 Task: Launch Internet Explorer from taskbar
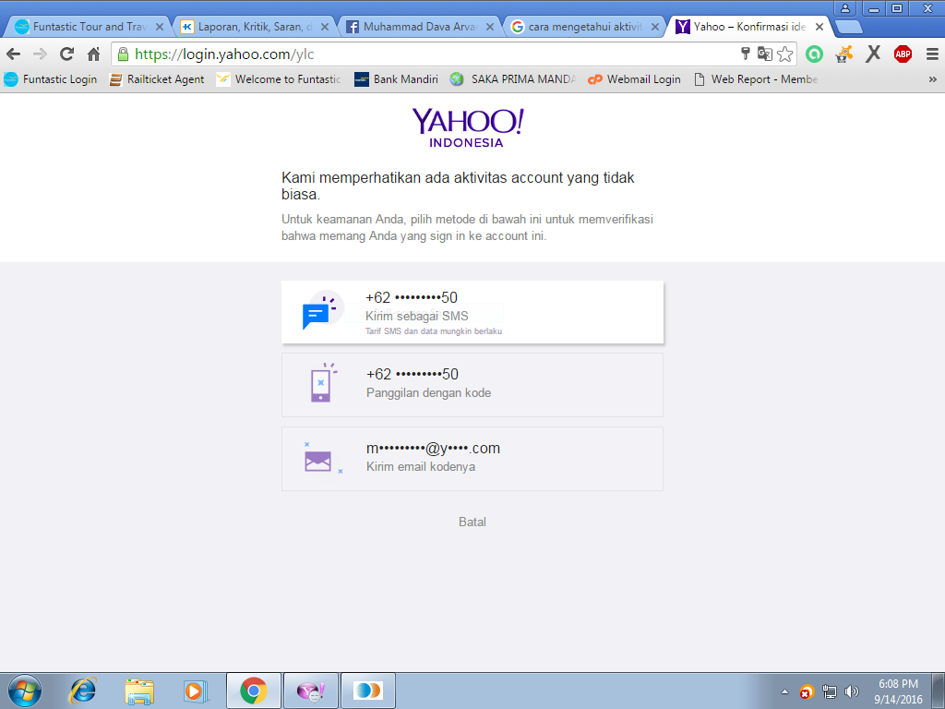click(82, 691)
